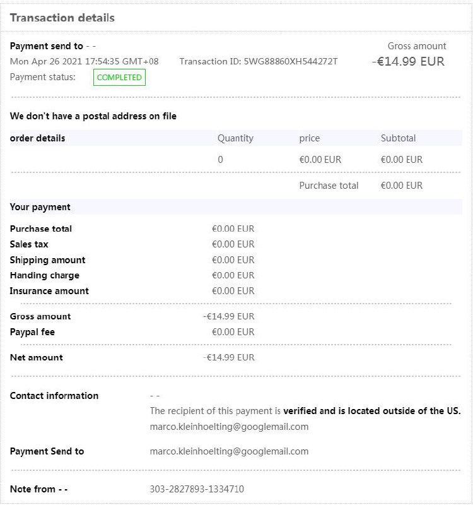
Task: Click the 'verified and is located outside' text
Action: 372,411
